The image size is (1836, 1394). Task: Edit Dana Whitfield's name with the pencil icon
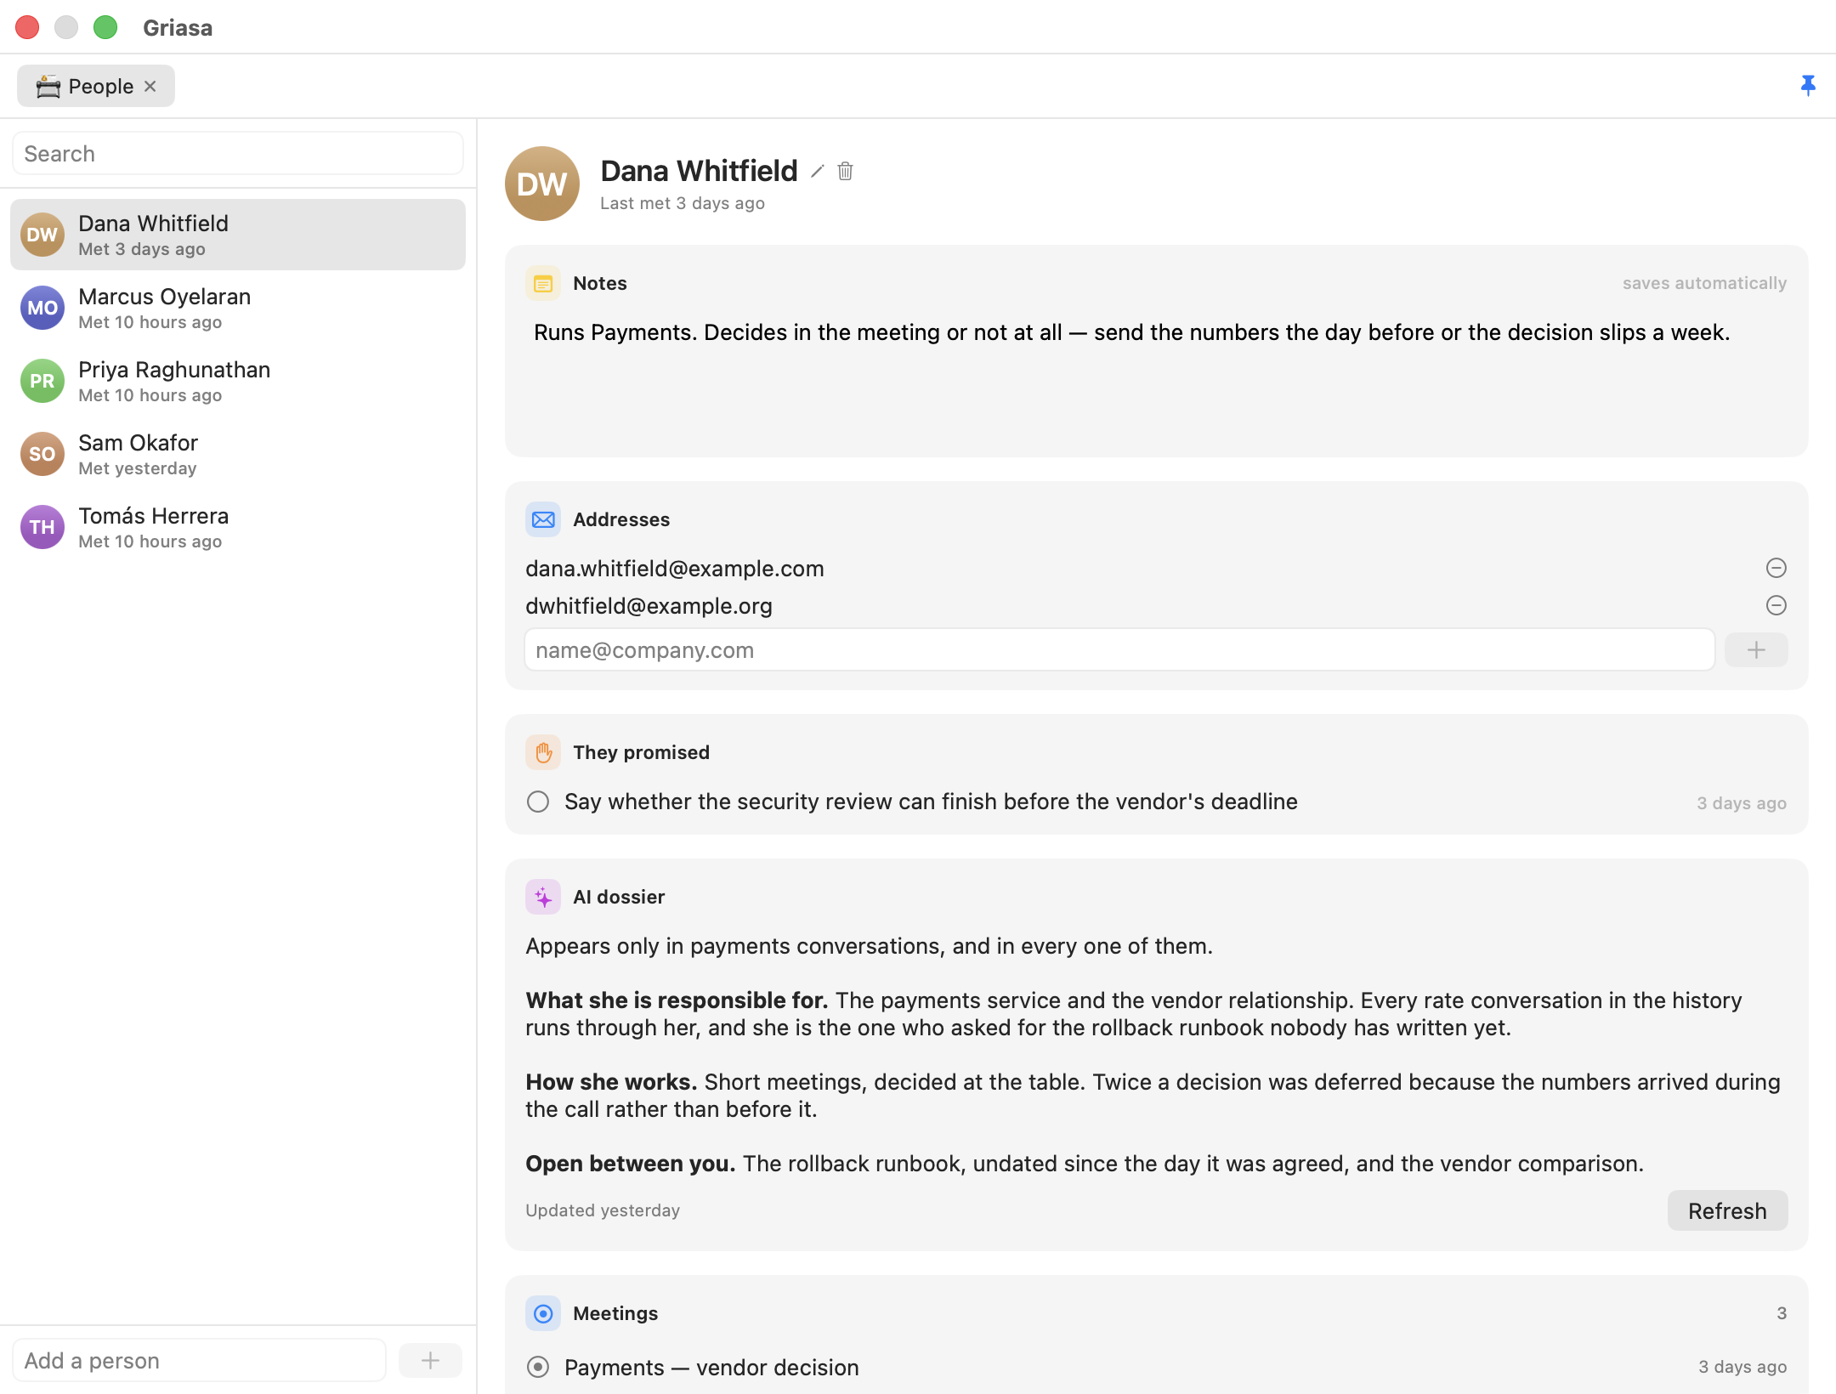(817, 171)
